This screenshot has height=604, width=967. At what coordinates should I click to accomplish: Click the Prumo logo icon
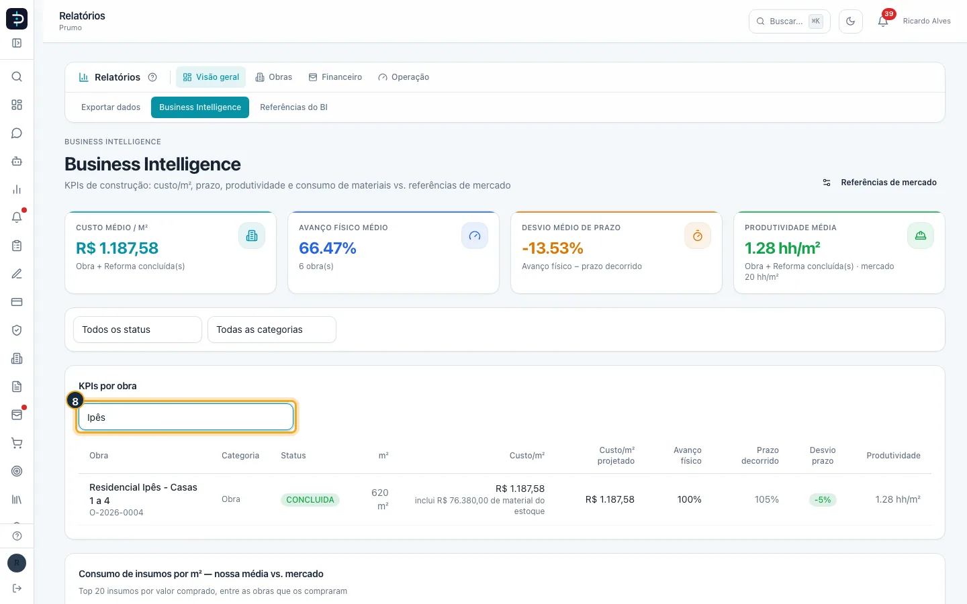[x=17, y=19]
